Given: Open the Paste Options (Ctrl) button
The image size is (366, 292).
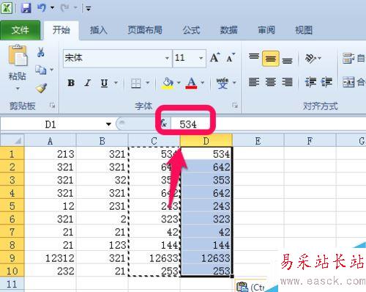Looking at the screenshot, I should tap(251, 286).
